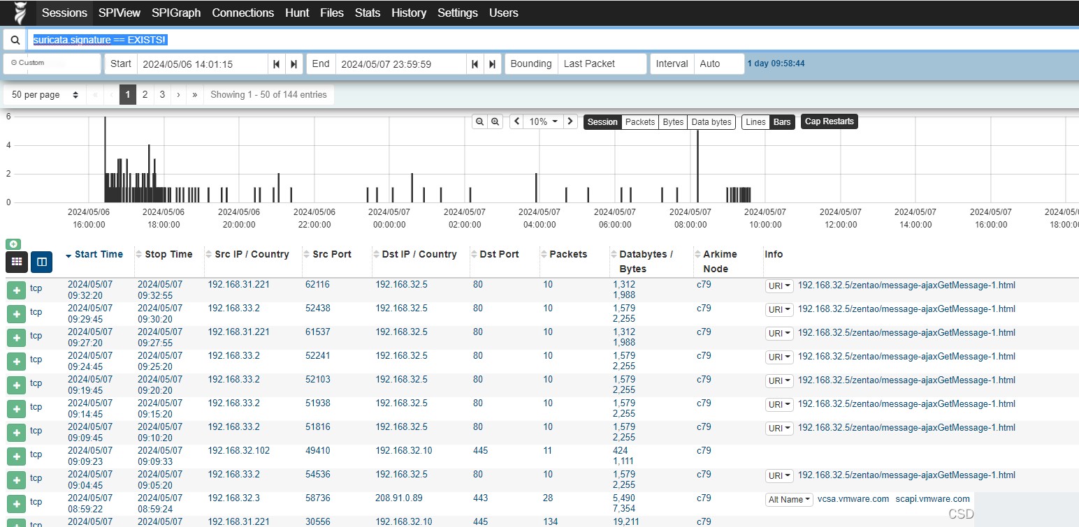Image resolution: width=1079 pixels, height=527 pixels.
Task: Expand session with source port 52438
Action: click(x=16, y=314)
